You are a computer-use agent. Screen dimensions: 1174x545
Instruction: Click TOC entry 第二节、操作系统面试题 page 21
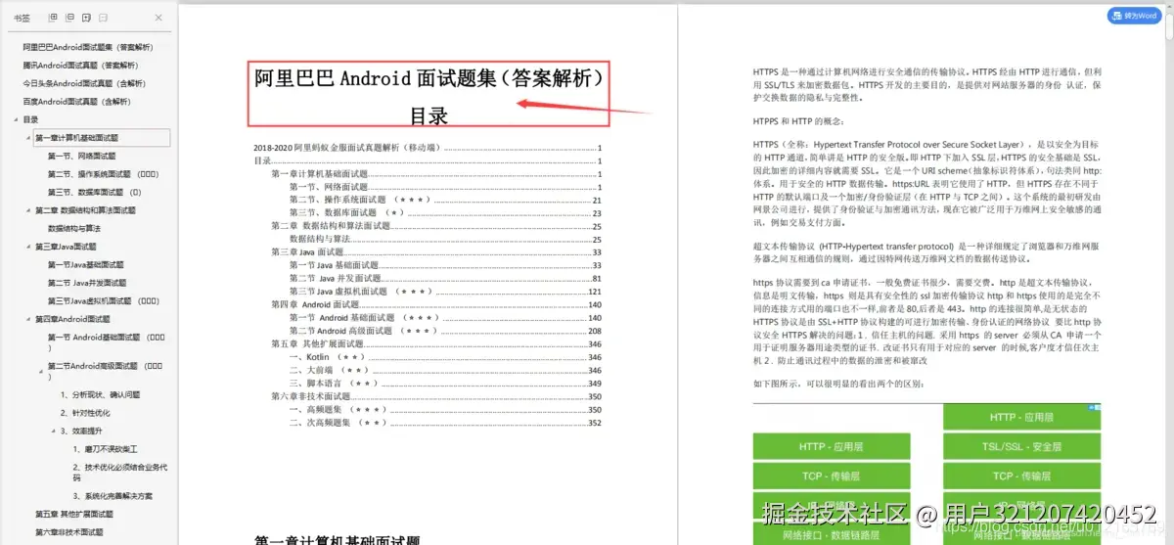445,200
